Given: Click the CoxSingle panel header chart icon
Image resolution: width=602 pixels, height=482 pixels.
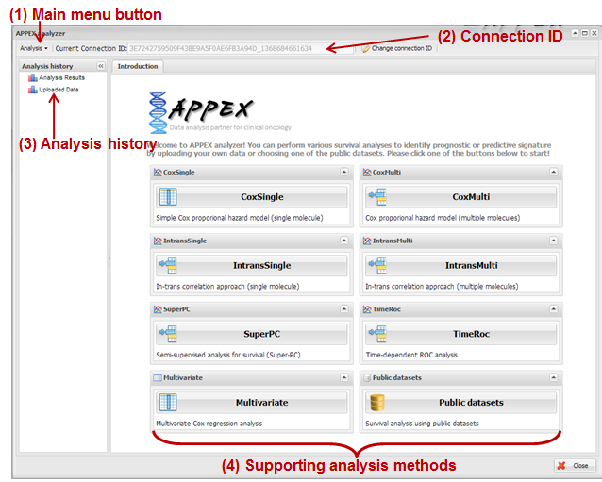Looking at the screenshot, I should click(158, 173).
